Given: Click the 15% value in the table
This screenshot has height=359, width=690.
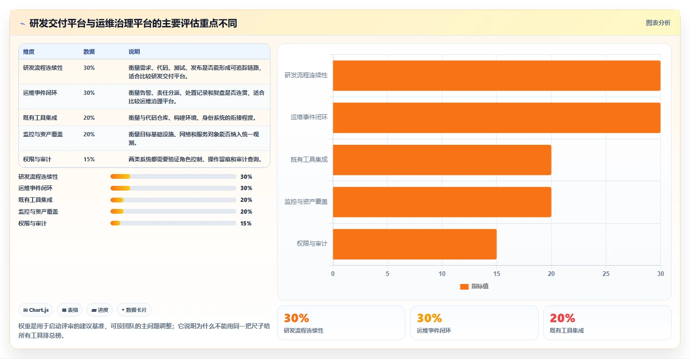Looking at the screenshot, I should click(89, 159).
